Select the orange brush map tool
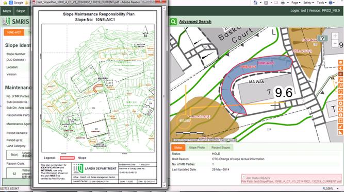Image resolution: width=344 pixels, height=192 pixels. [341, 127]
